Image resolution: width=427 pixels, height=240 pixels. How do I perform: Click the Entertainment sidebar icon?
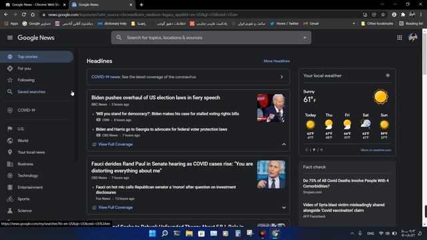(x=10, y=187)
